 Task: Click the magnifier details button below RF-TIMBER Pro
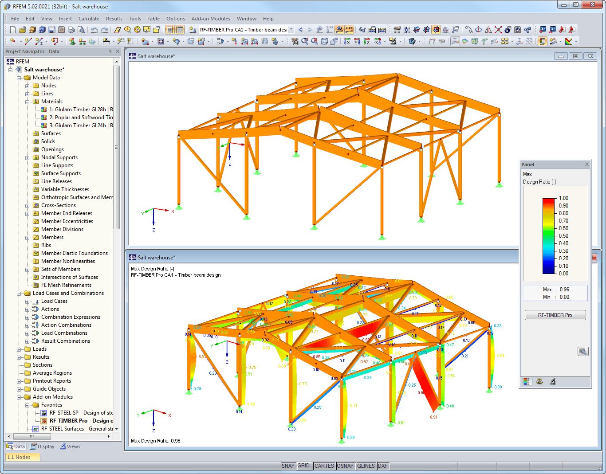point(583,351)
